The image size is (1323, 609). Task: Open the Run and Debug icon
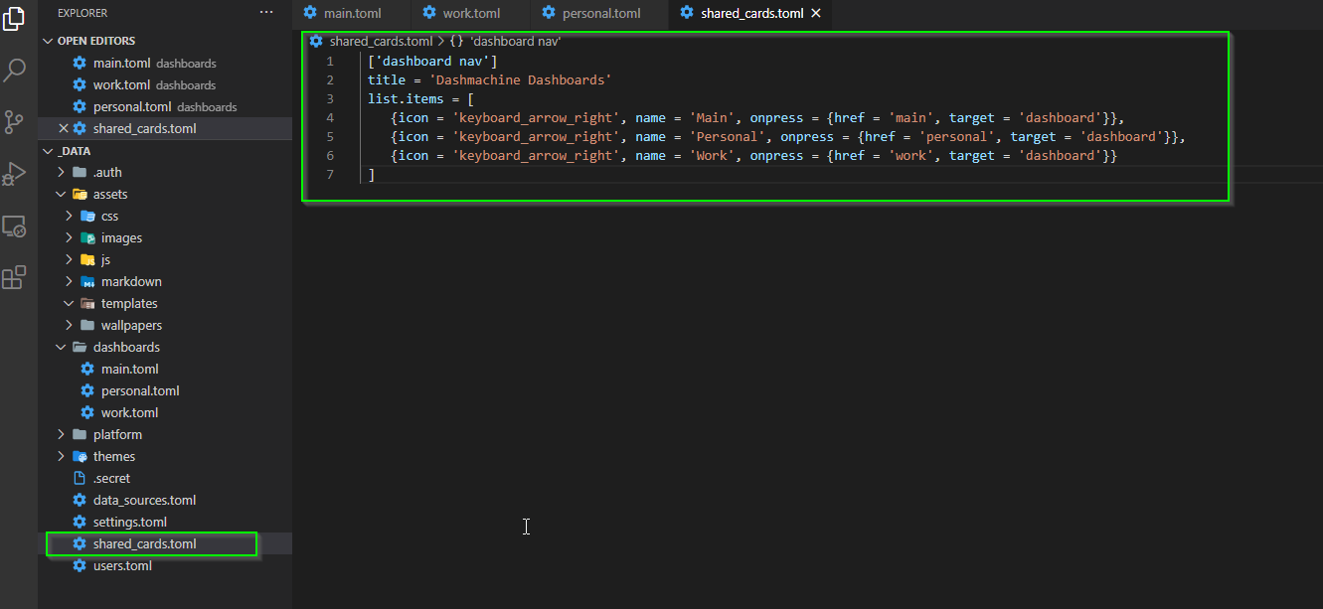point(14,174)
